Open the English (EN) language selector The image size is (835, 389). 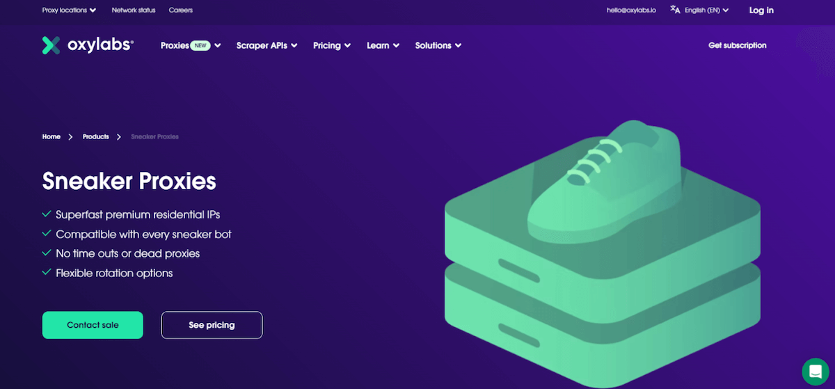[x=706, y=10]
